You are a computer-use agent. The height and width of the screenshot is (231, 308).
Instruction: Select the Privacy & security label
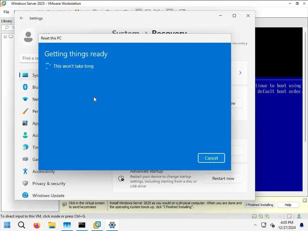tap(49, 183)
